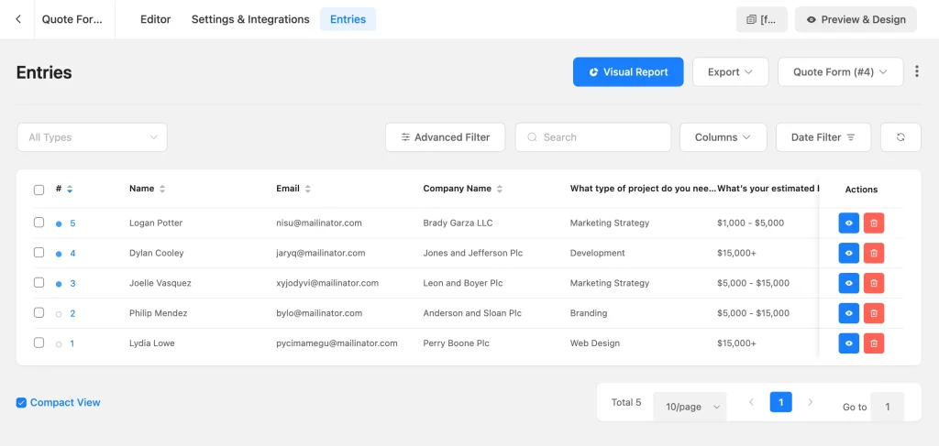
Task: Open the Quote Form (#4) selector
Action: click(840, 71)
